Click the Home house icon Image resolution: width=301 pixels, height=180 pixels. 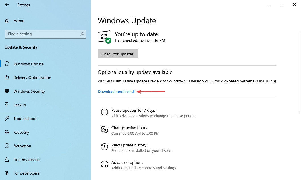click(x=7, y=20)
